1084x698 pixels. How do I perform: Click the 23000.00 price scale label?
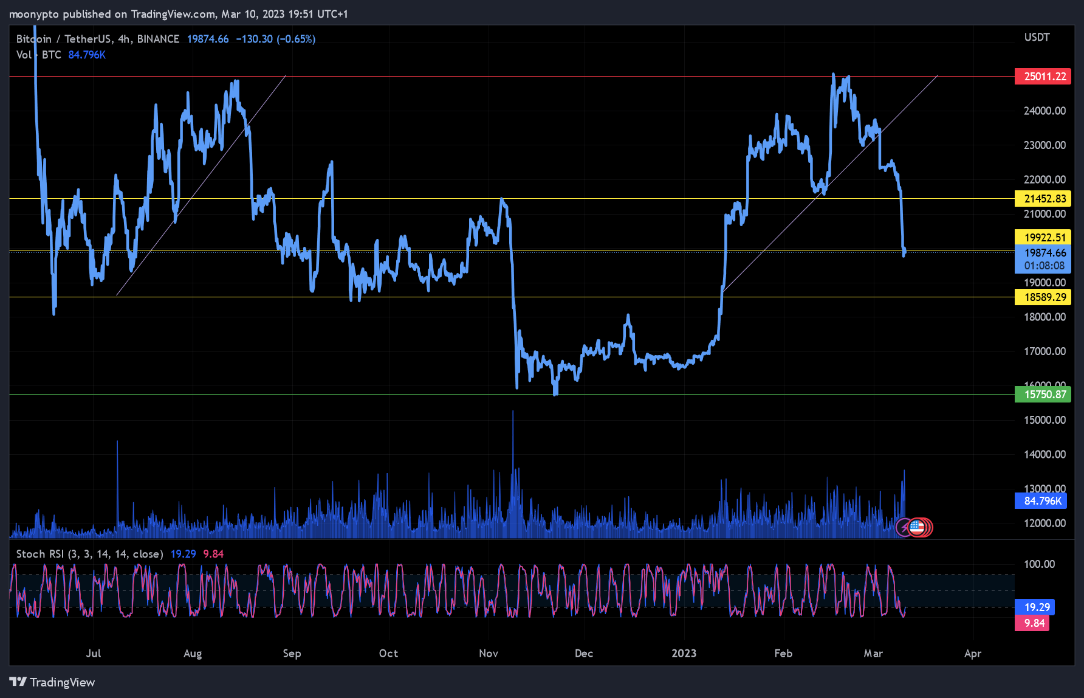[x=1045, y=145]
